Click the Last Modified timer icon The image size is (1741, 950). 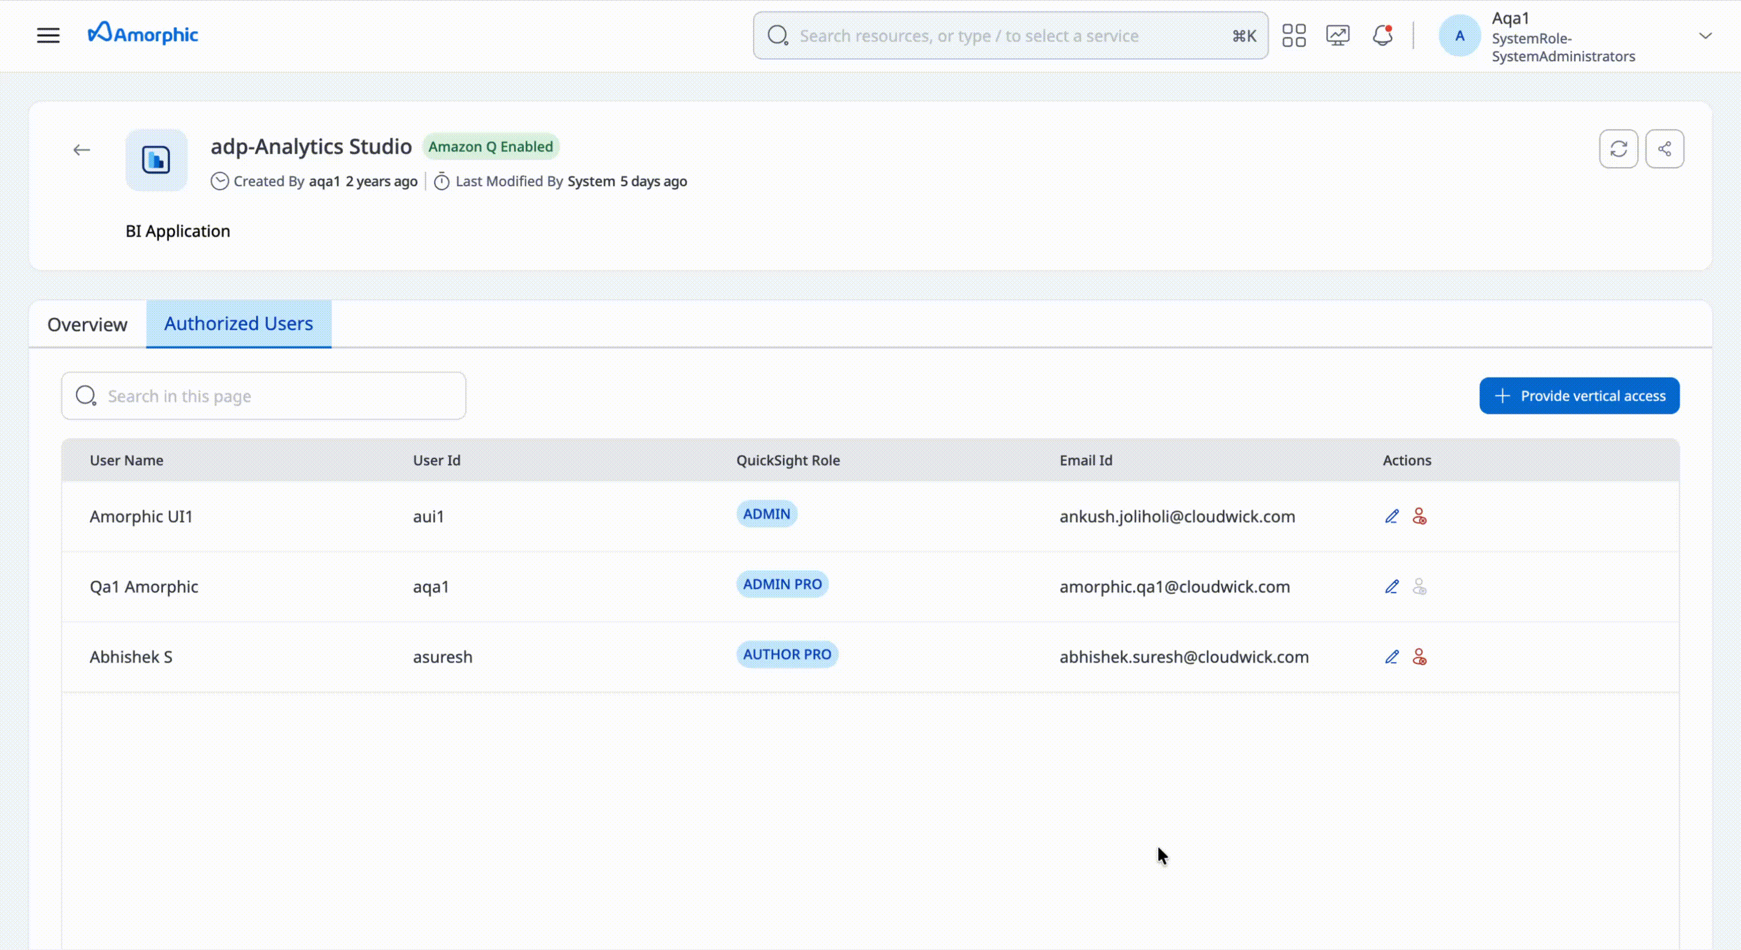442,182
